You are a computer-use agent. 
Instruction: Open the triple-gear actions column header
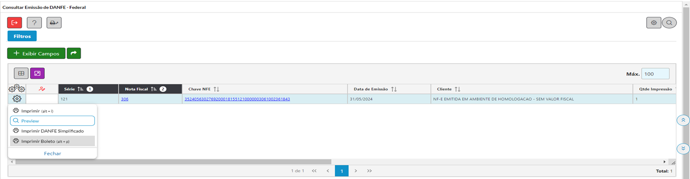(x=17, y=89)
